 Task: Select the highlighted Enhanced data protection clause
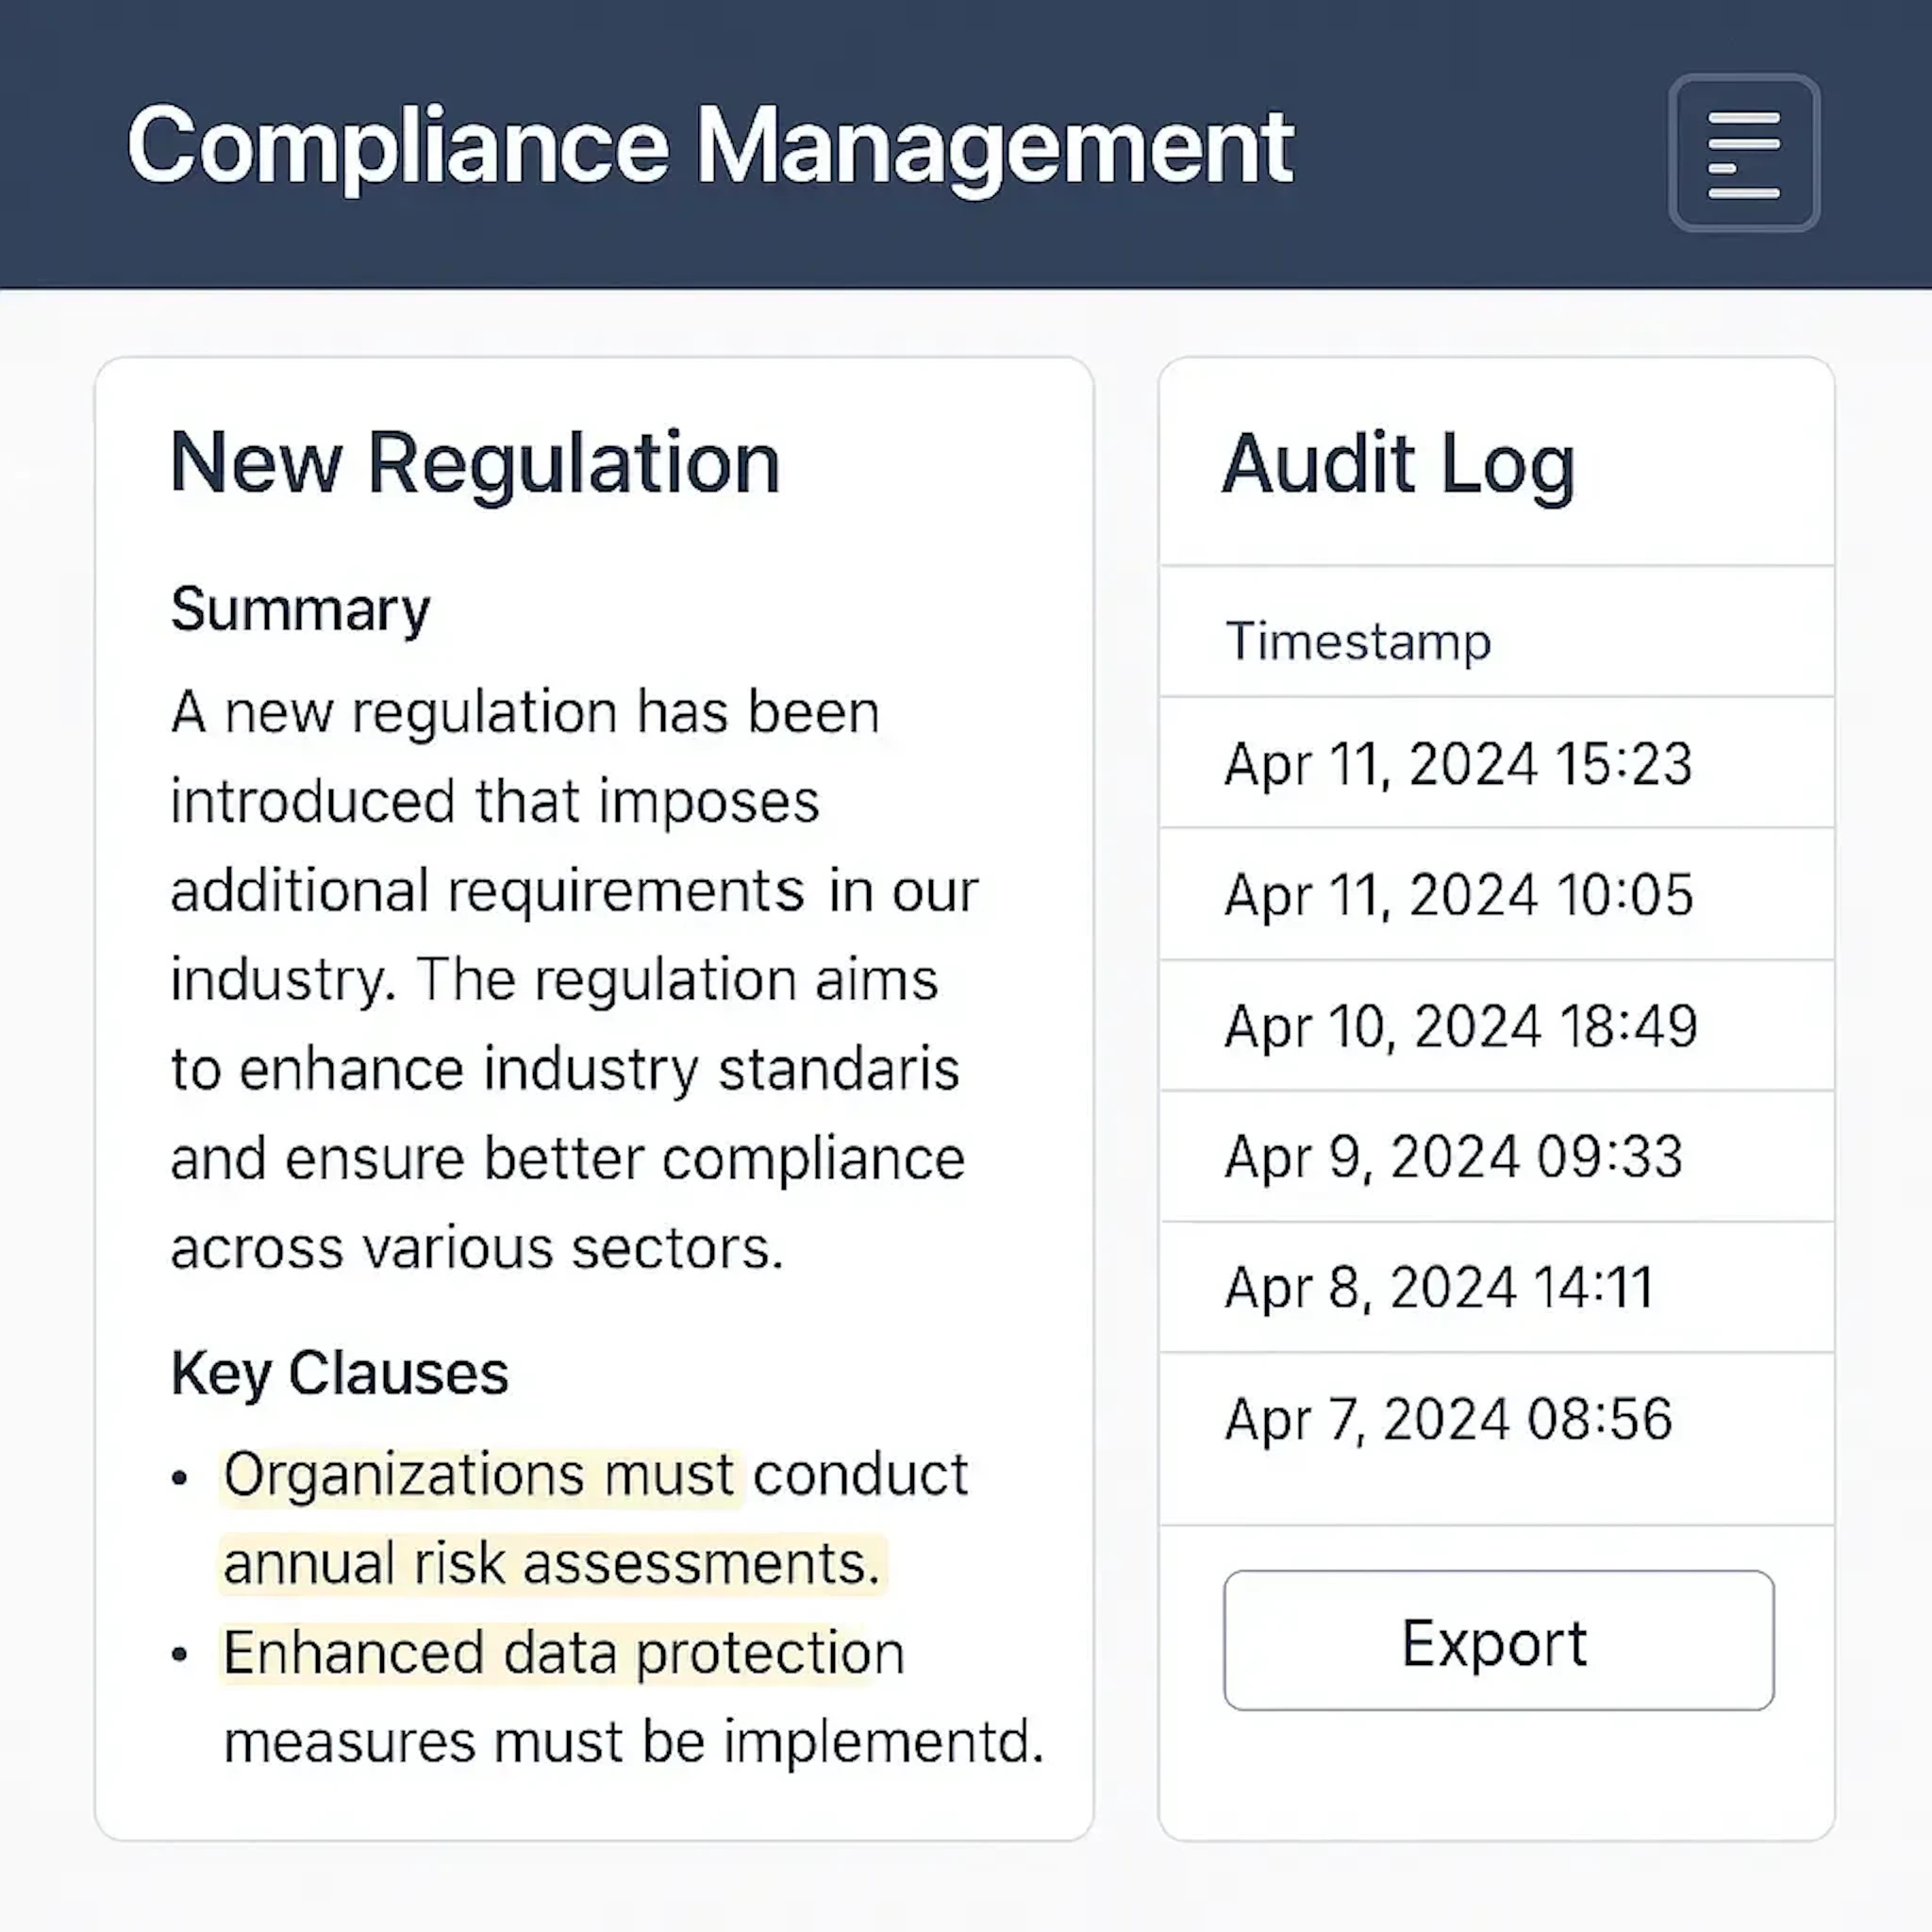(x=562, y=1651)
